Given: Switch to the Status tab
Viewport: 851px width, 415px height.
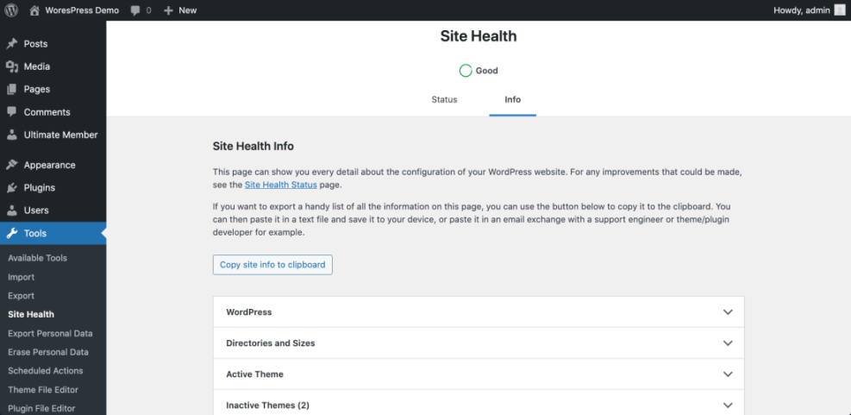Looking at the screenshot, I should (x=444, y=100).
